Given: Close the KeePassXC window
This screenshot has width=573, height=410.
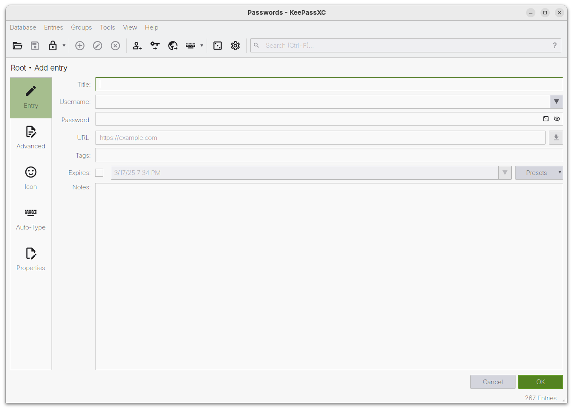Looking at the screenshot, I should click(x=559, y=13).
